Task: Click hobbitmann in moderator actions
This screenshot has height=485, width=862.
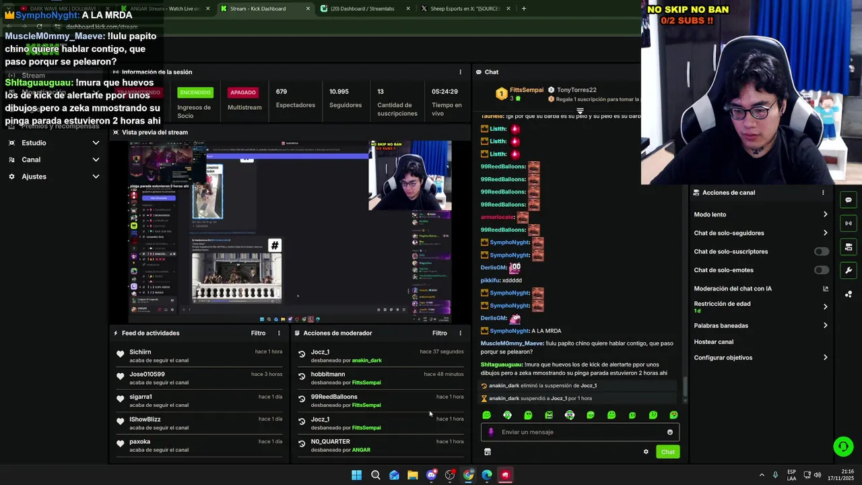Action: pyautogui.click(x=328, y=375)
